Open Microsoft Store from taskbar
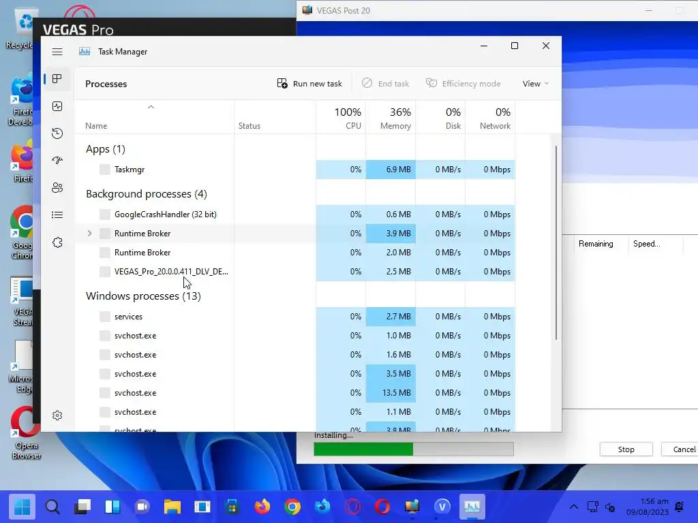Screen dimensions: 698x523 coord(232,507)
